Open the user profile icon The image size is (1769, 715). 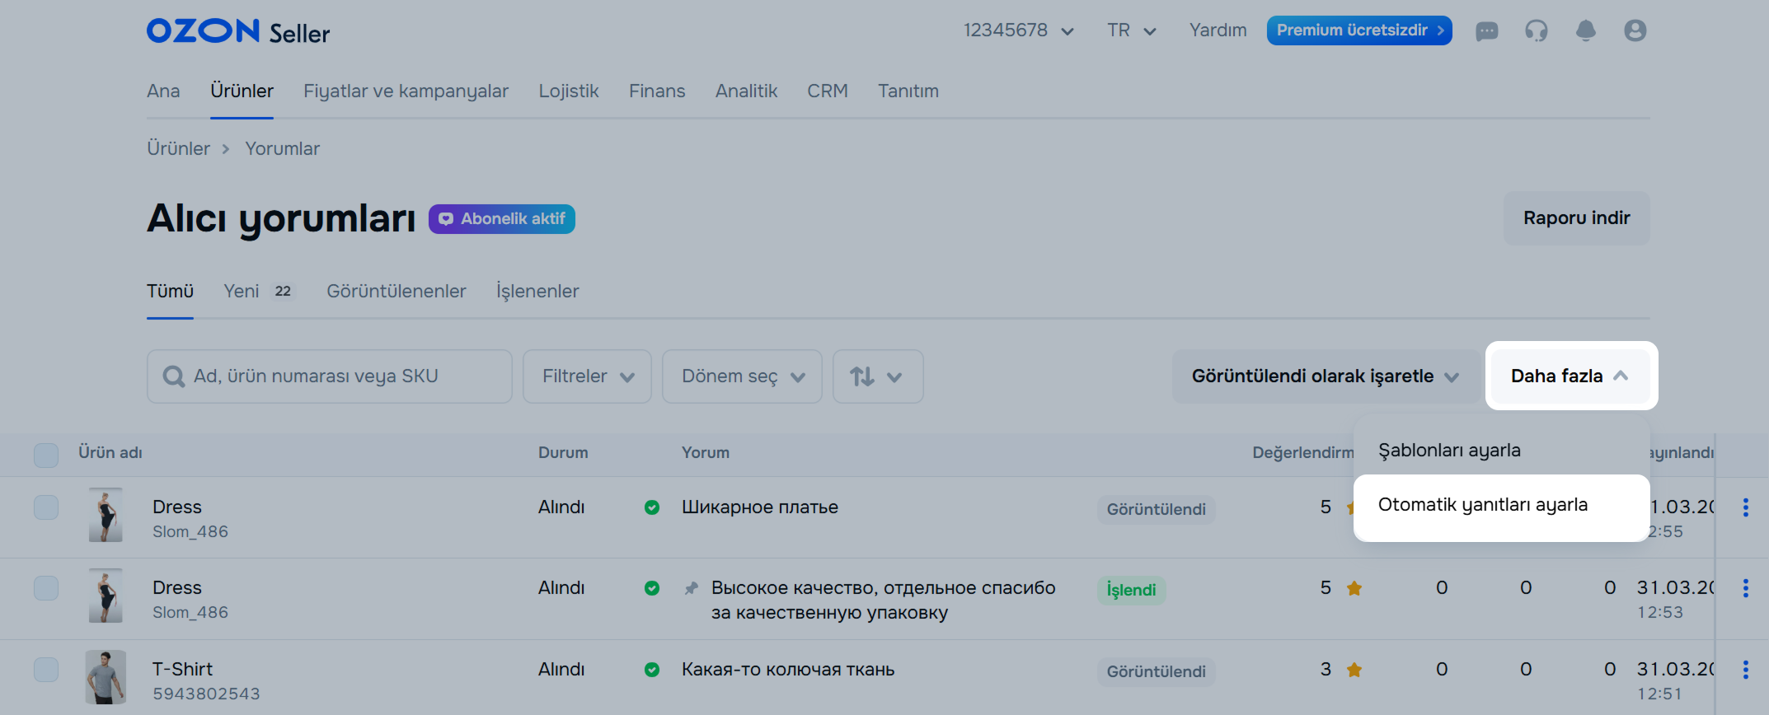1635,31
